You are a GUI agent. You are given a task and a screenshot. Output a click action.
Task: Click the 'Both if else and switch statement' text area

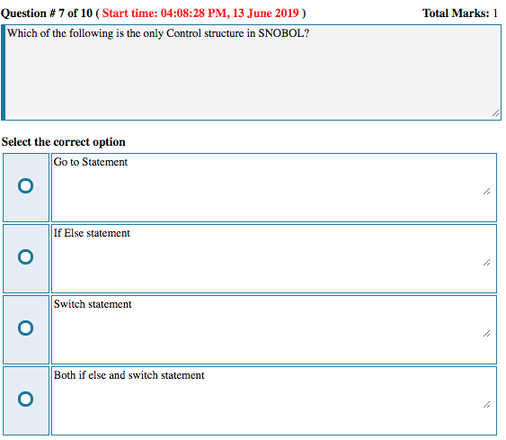[274, 400]
